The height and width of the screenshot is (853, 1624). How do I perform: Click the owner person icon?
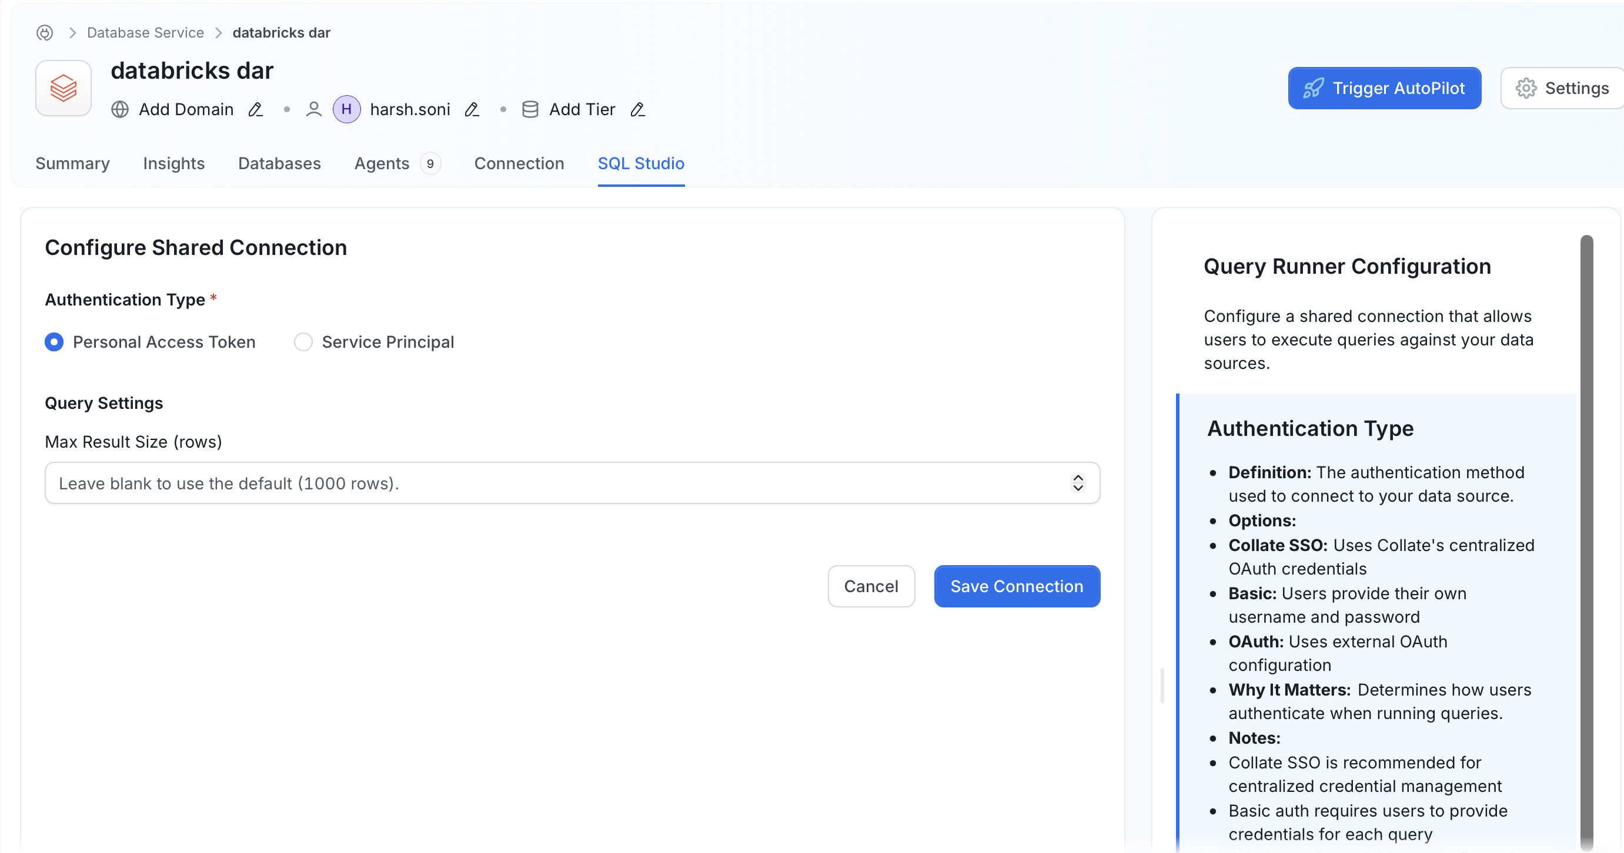313,110
